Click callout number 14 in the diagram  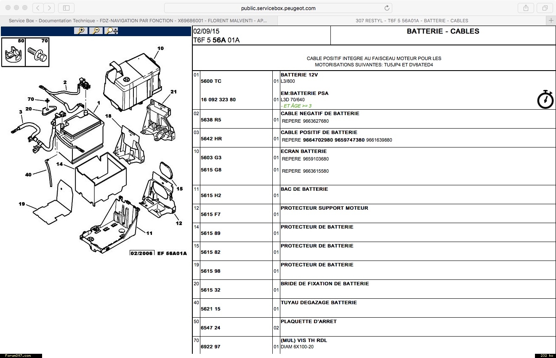tap(60, 164)
